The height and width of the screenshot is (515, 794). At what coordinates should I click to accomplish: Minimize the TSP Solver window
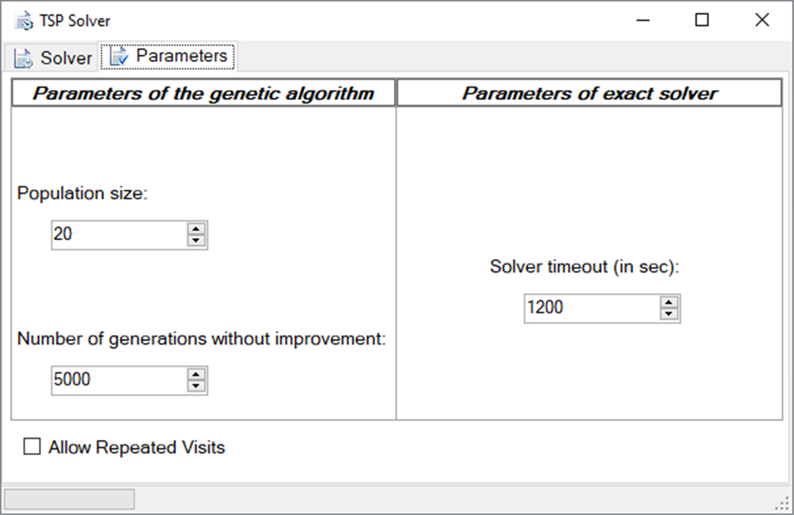pyautogui.click(x=642, y=20)
